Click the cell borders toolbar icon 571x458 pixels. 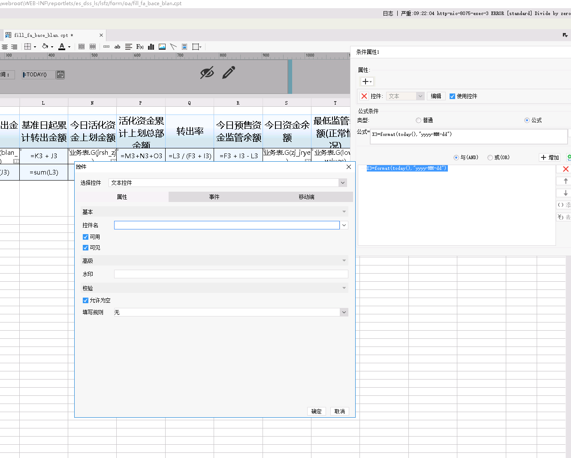click(28, 47)
